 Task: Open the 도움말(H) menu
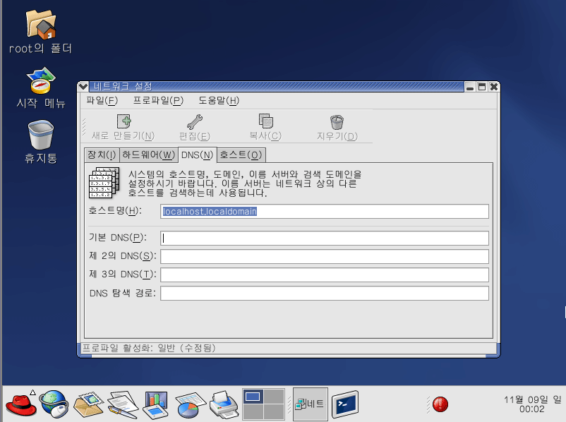[x=219, y=100]
